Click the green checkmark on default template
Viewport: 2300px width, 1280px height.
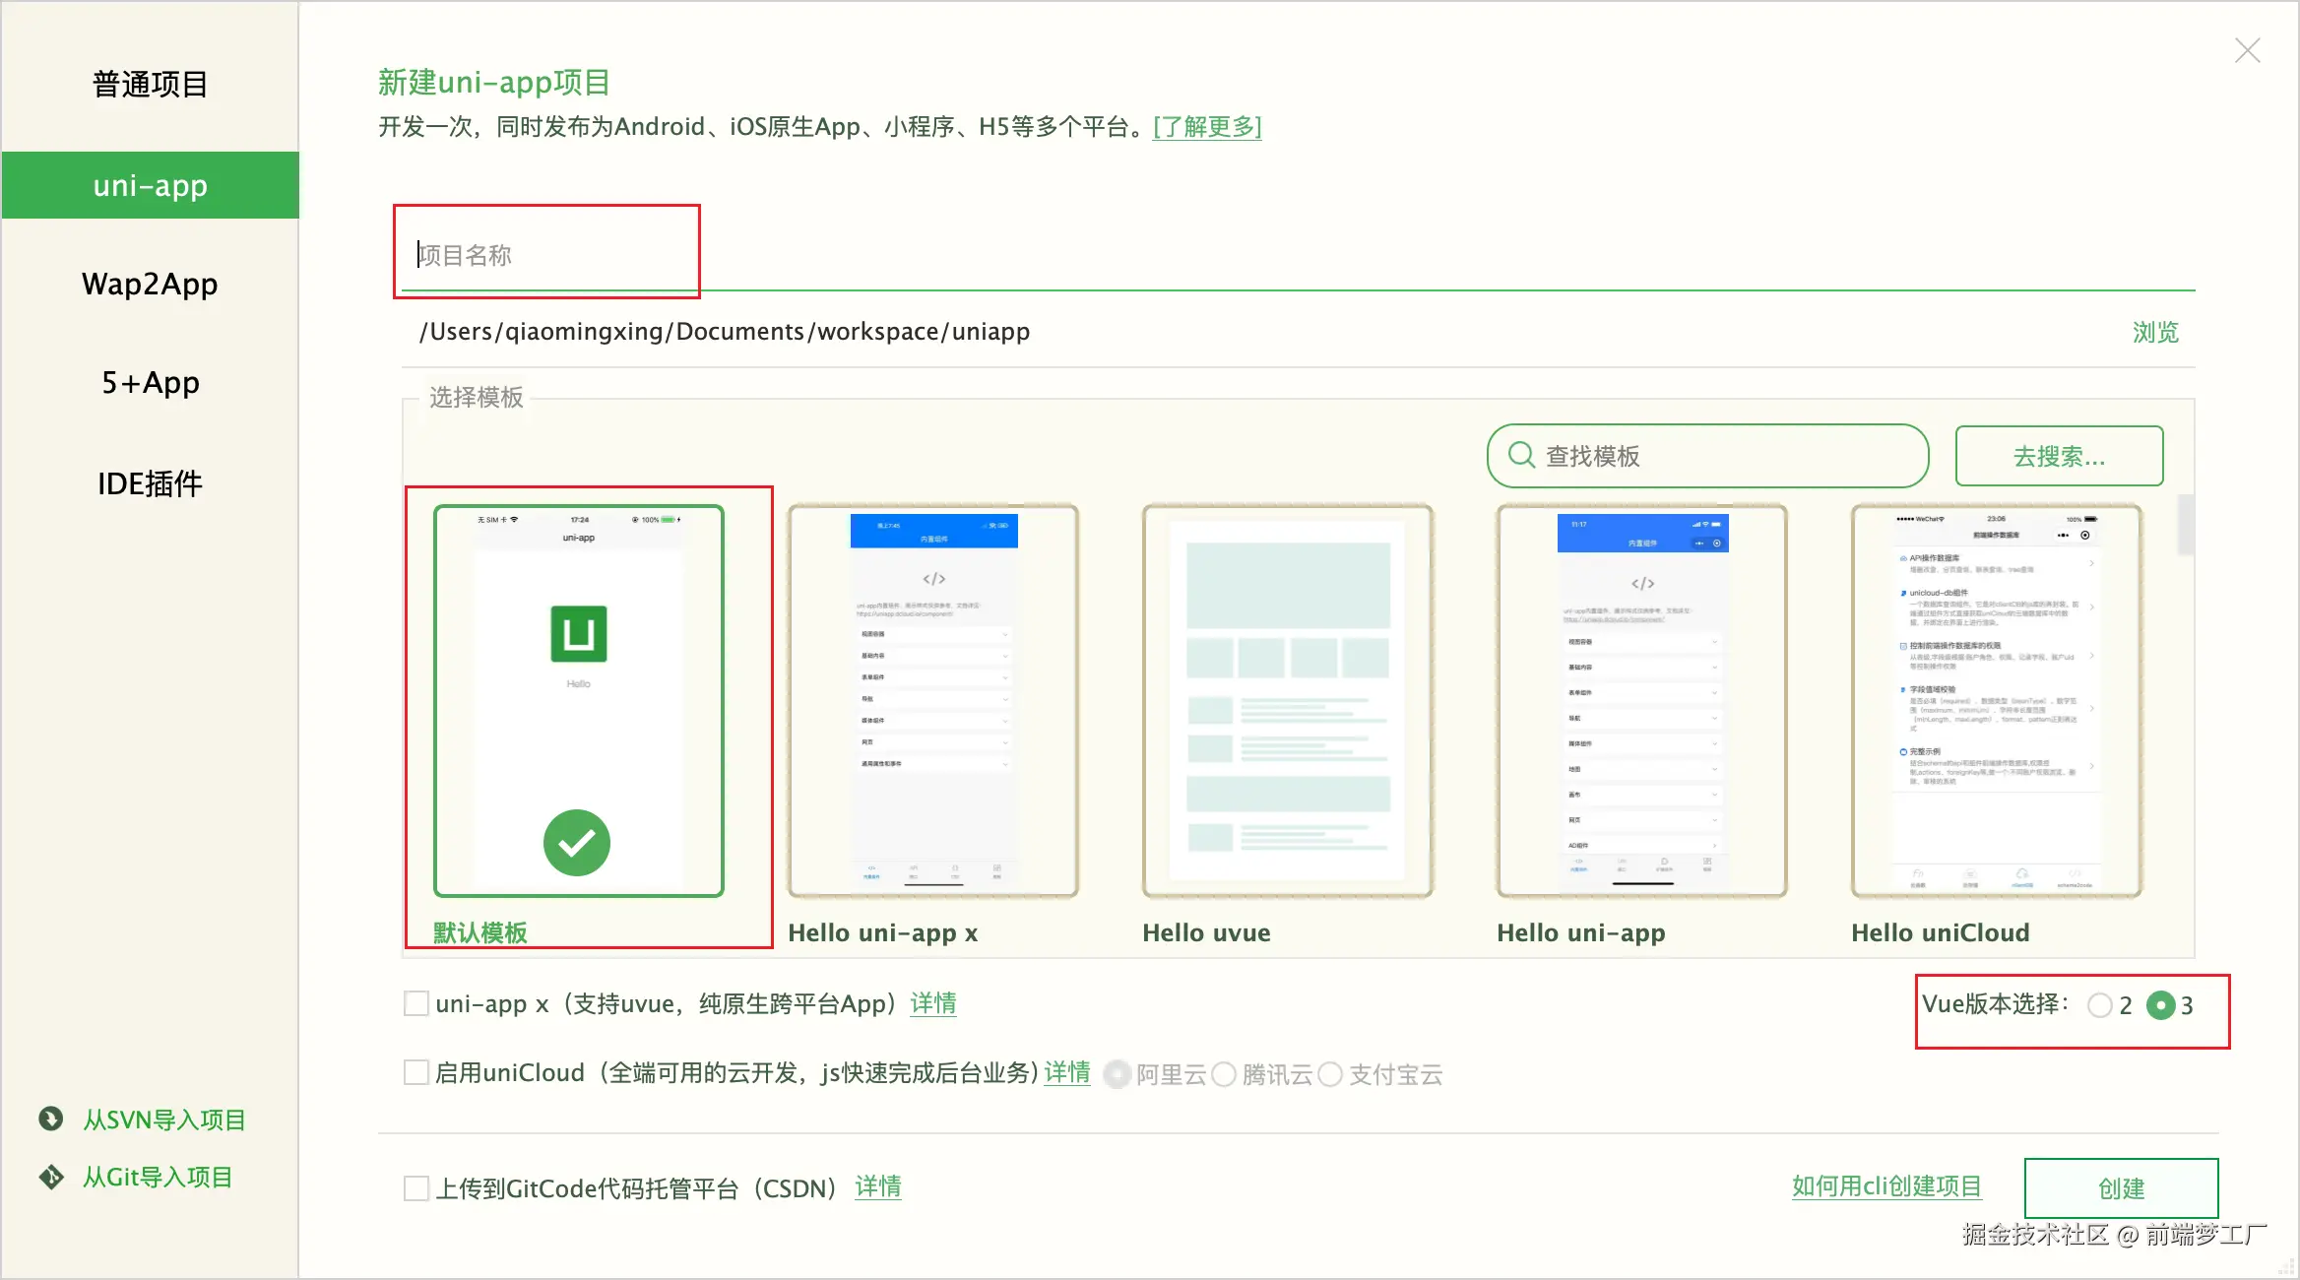coord(577,843)
